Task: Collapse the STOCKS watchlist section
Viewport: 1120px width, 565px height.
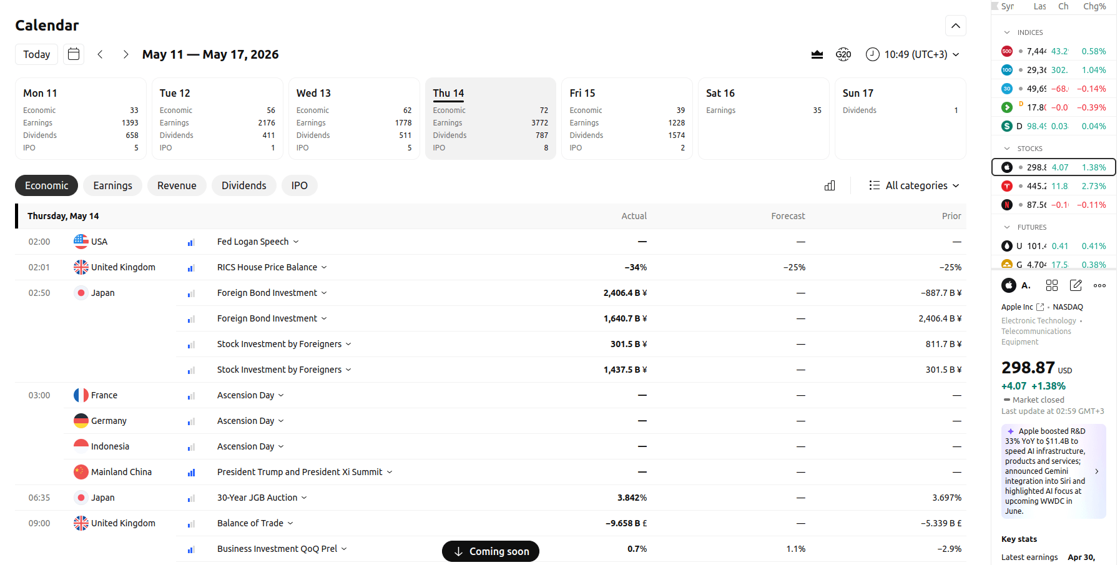Action: (x=1007, y=149)
